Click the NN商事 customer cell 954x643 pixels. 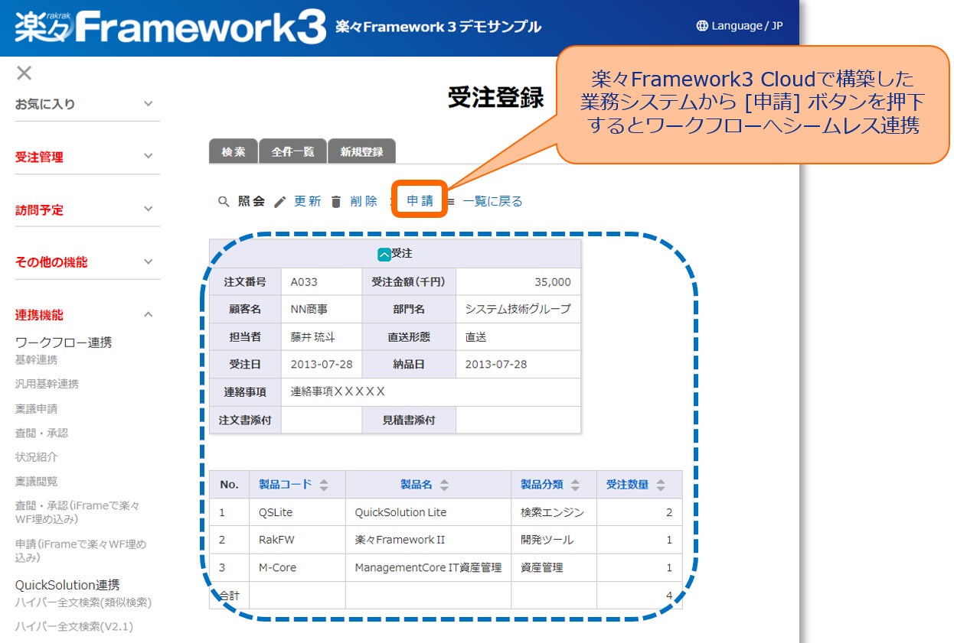tap(322, 309)
